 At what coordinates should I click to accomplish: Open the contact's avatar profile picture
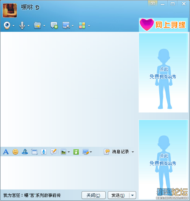(10, 10)
